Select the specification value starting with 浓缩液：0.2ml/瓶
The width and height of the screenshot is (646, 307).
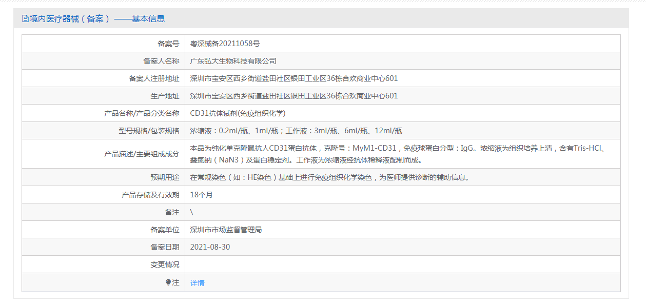296,131
